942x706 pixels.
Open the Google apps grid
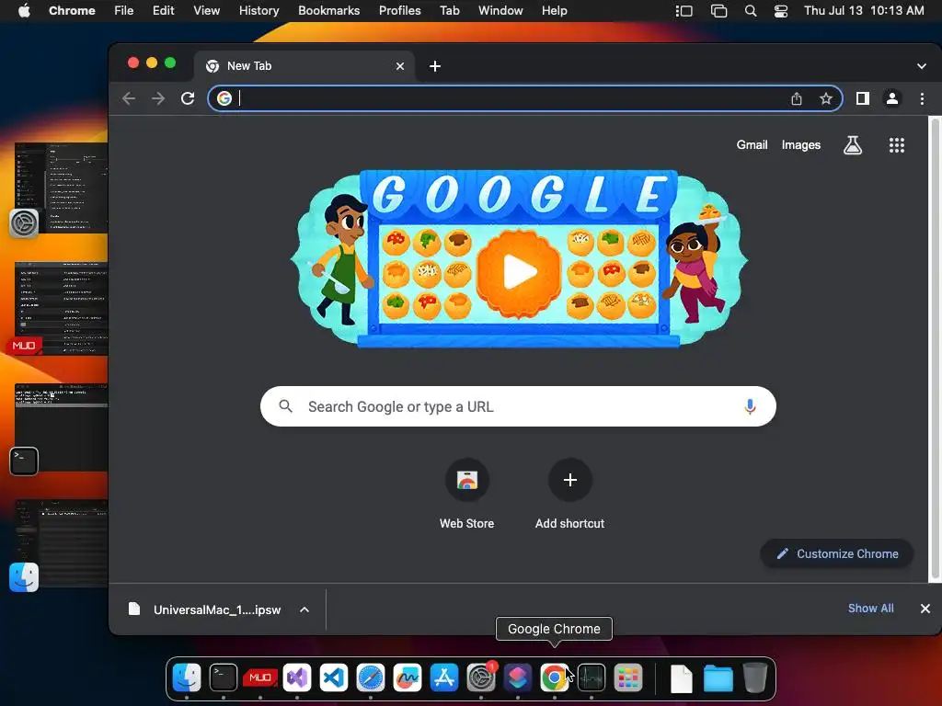coord(896,144)
